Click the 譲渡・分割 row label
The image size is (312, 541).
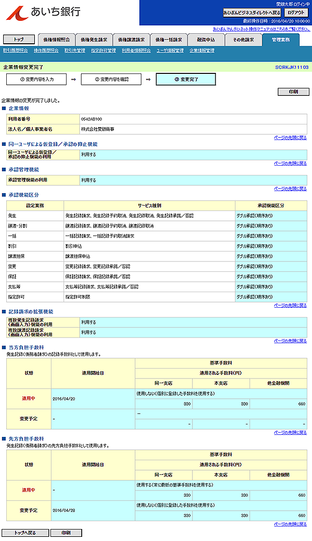(17, 226)
